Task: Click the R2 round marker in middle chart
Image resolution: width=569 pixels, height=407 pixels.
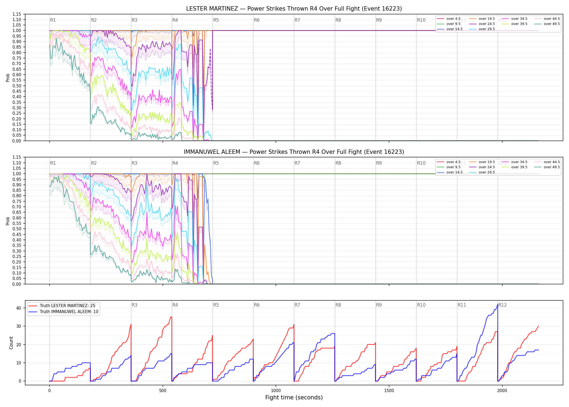Action: (94, 163)
